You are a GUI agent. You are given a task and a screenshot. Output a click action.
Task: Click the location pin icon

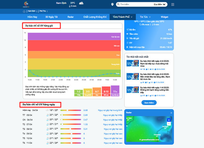coord(112,4)
